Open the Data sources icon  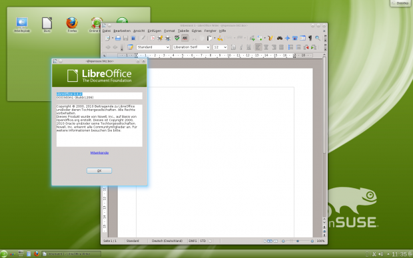[x=302, y=39]
